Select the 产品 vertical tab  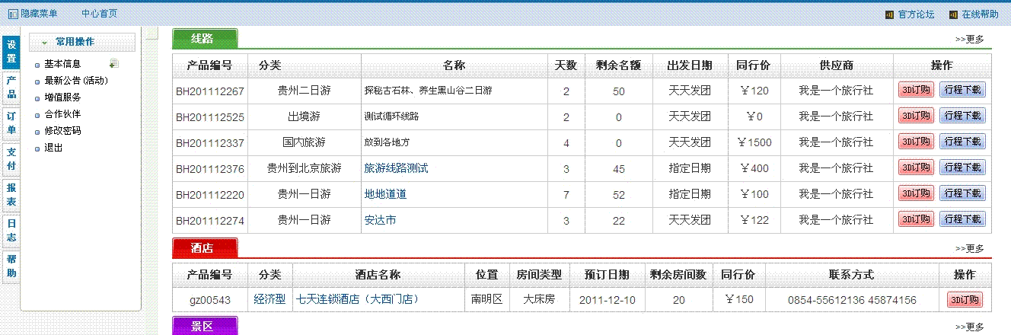coord(11,88)
